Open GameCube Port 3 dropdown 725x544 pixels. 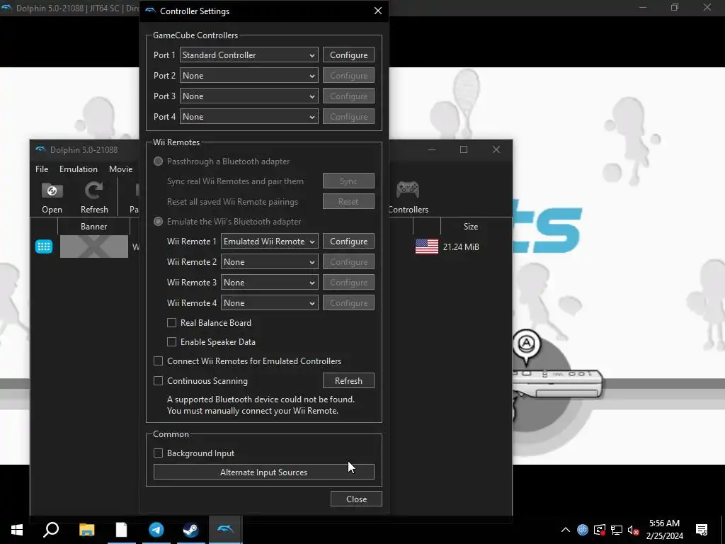click(249, 96)
